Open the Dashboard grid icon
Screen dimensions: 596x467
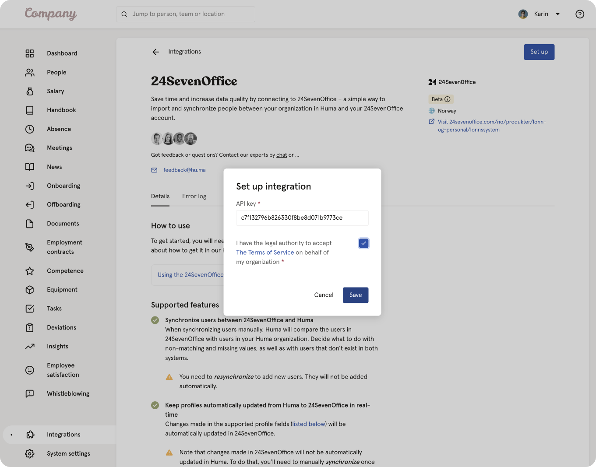click(x=30, y=53)
